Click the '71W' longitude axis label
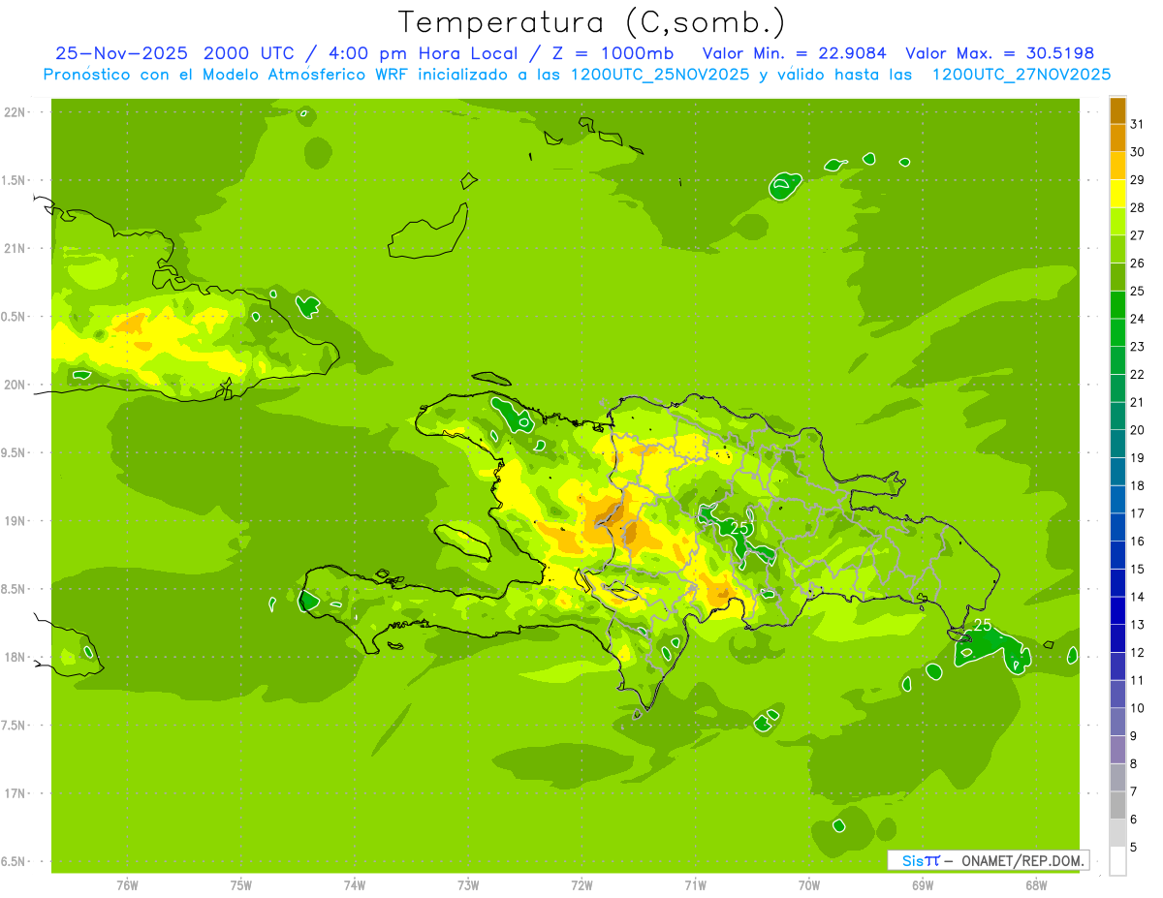 pyautogui.click(x=696, y=886)
